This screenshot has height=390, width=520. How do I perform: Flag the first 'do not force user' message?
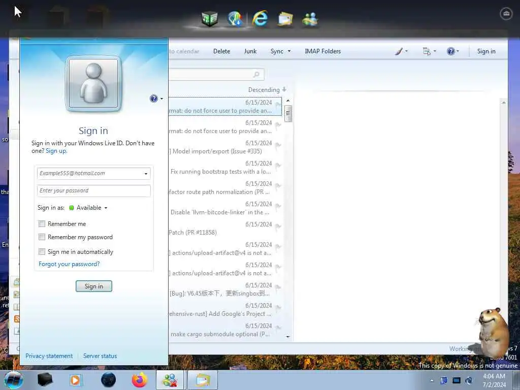(278, 105)
